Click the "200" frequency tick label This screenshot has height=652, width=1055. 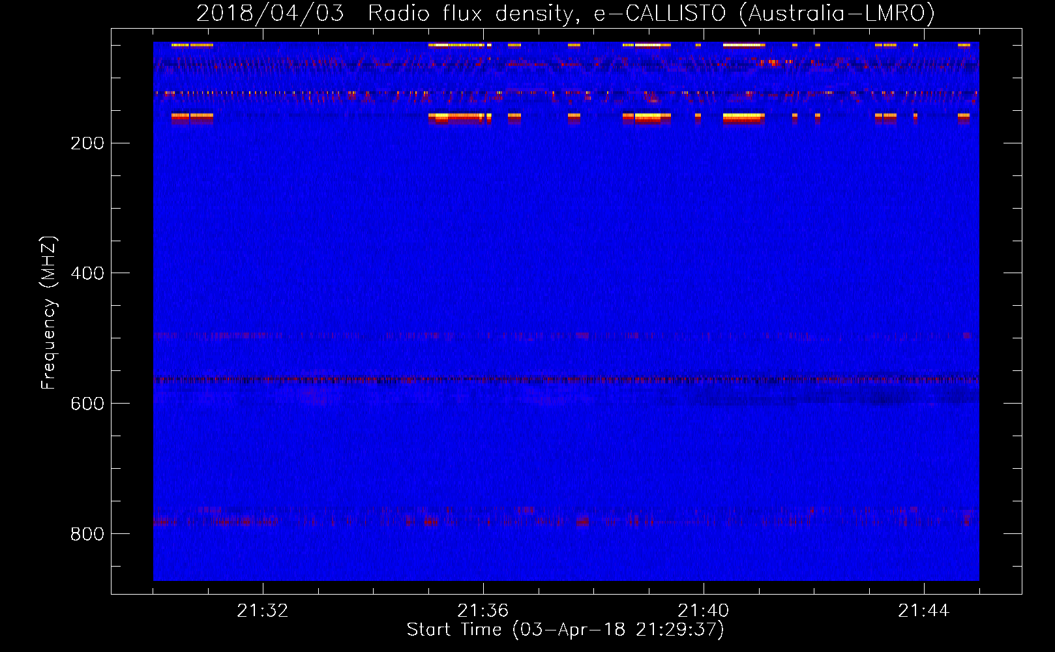(87, 143)
